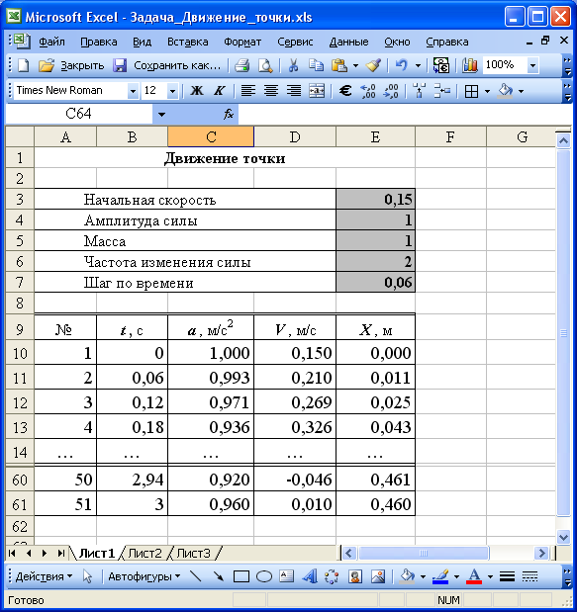The height and width of the screenshot is (612, 577).
Task: Launch the Chart Wizard icon
Action: pos(470,65)
